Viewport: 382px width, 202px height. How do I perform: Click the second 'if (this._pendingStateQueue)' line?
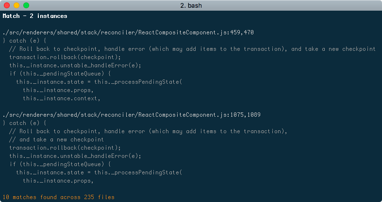[60, 164]
